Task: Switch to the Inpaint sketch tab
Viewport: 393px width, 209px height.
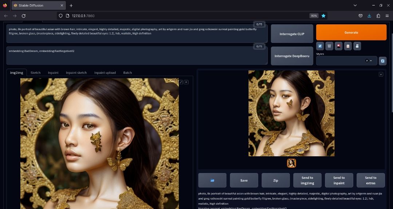Action: (x=76, y=73)
